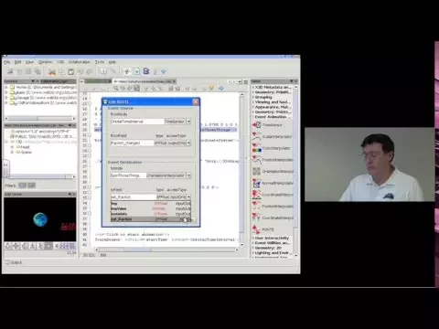The width and height of the screenshot is (439, 329).
Task: Expand X3D Metadata palette category
Action: (272, 87)
